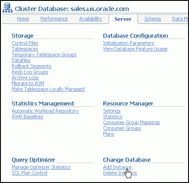The image size is (189, 183).
Task: Open Make Tablespace Locally Managed
Action: tap(48, 89)
